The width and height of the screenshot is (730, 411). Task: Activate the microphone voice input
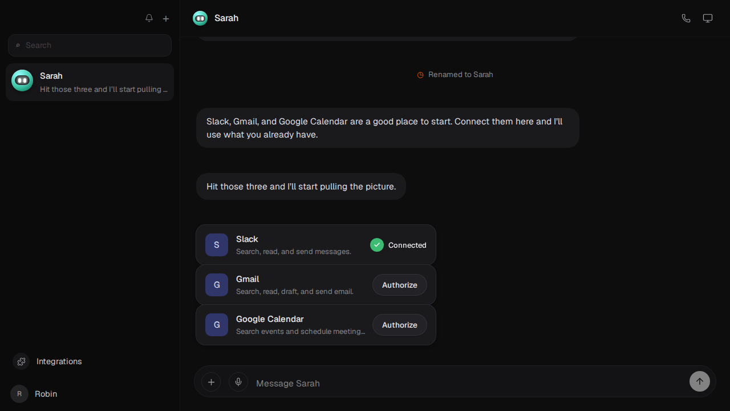click(x=238, y=382)
